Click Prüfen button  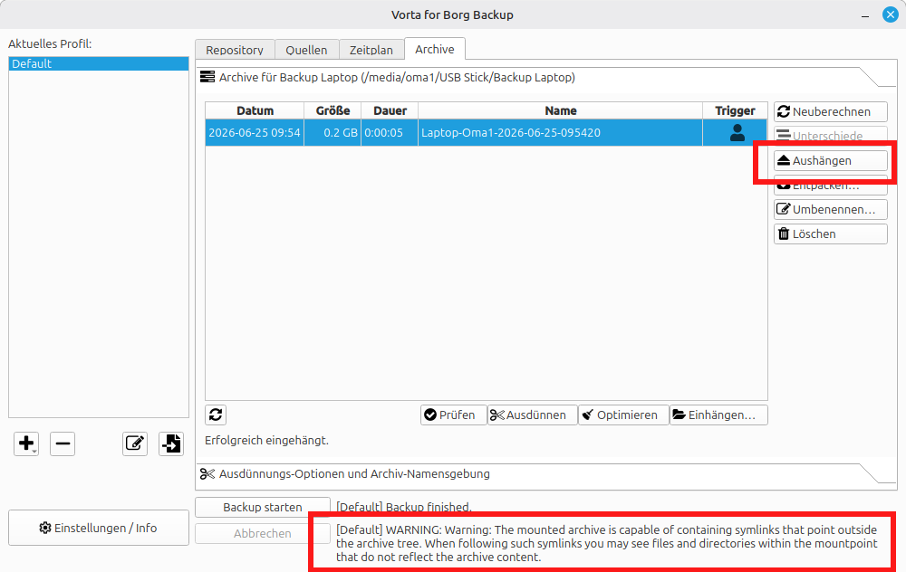click(x=454, y=415)
